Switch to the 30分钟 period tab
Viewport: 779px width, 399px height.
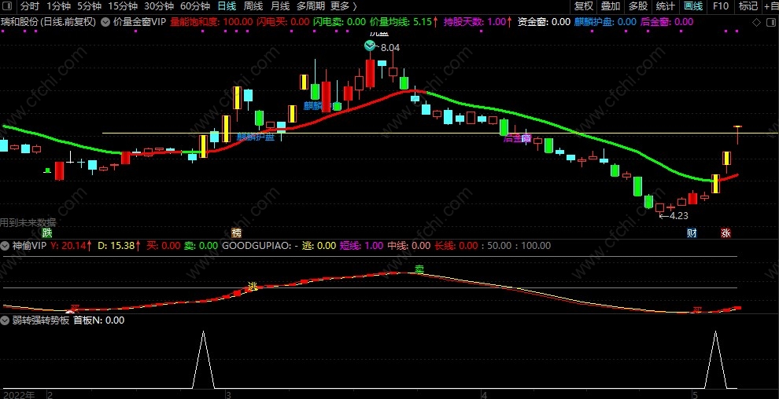tap(159, 6)
